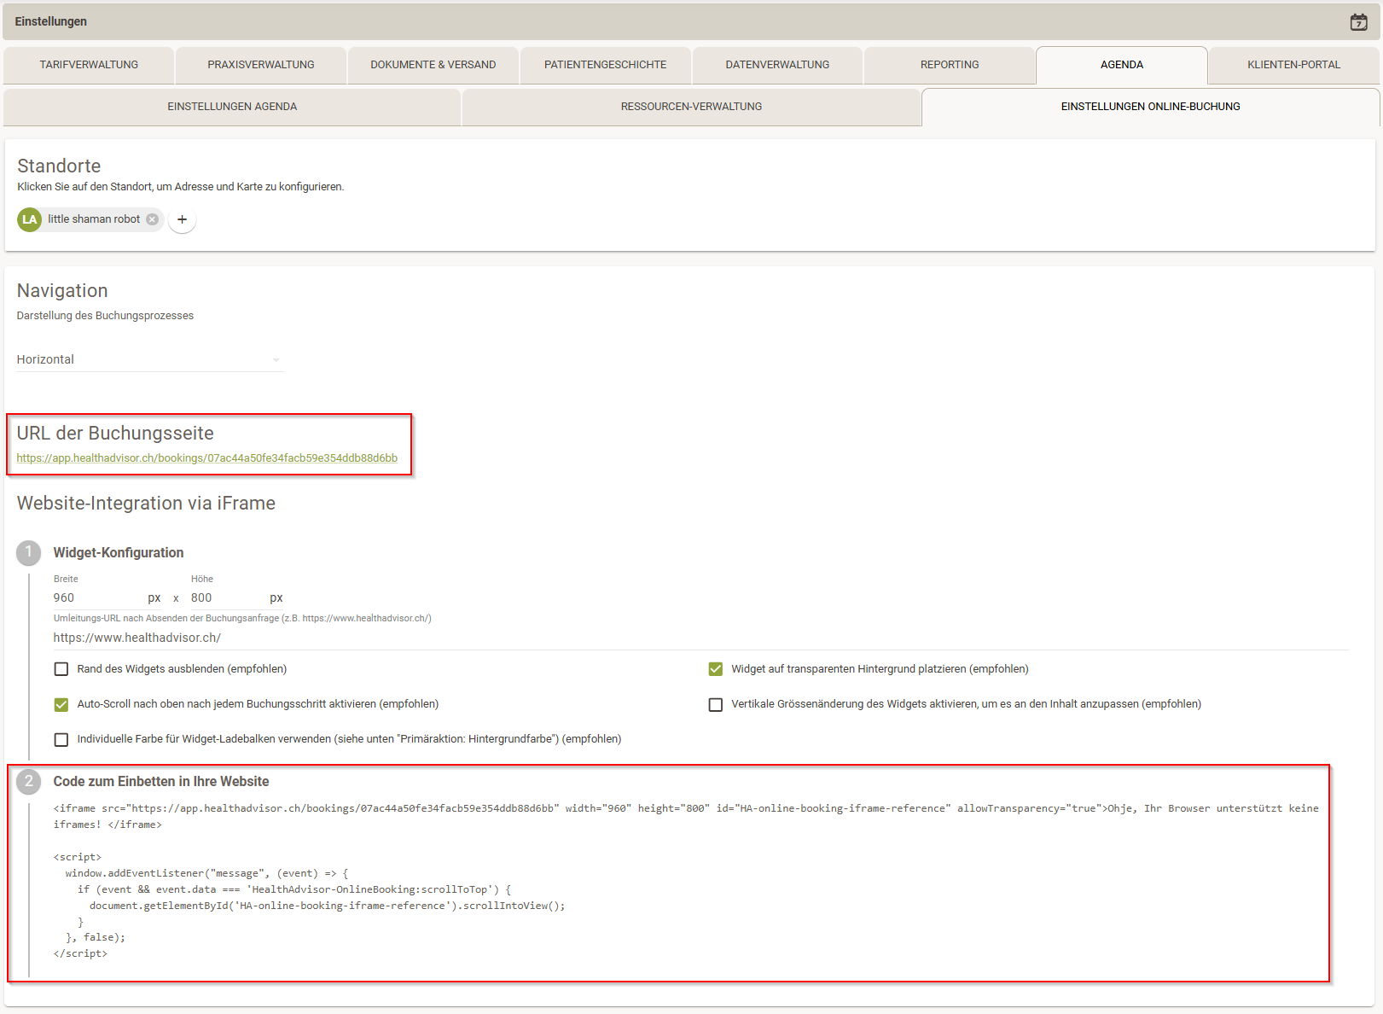Open the little shaman robot location

pyautogui.click(x=94, y=219)
